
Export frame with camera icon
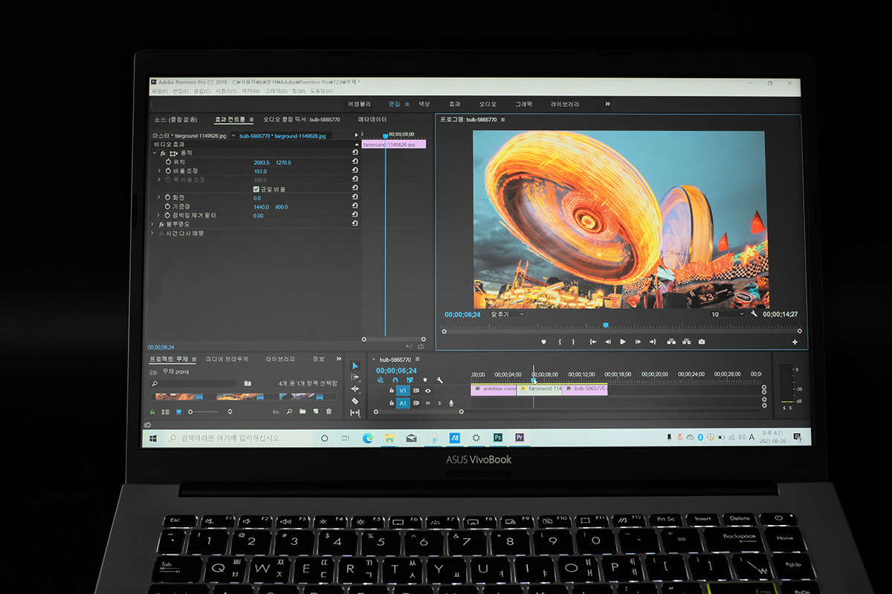pos(702,342)
